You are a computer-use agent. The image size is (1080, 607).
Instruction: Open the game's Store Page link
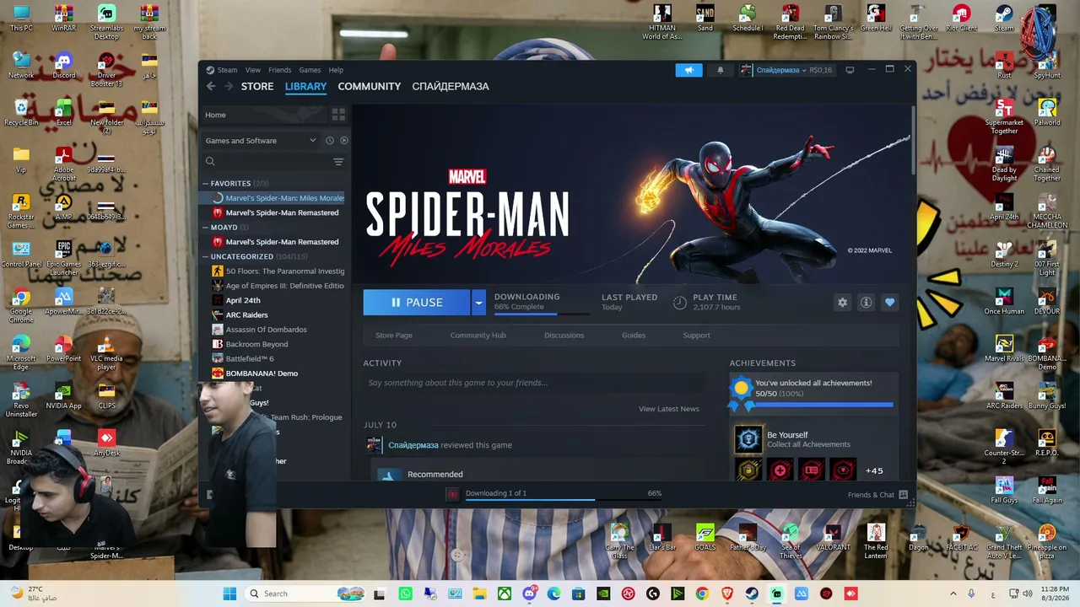pyautogui.click(x=394, y=336)
